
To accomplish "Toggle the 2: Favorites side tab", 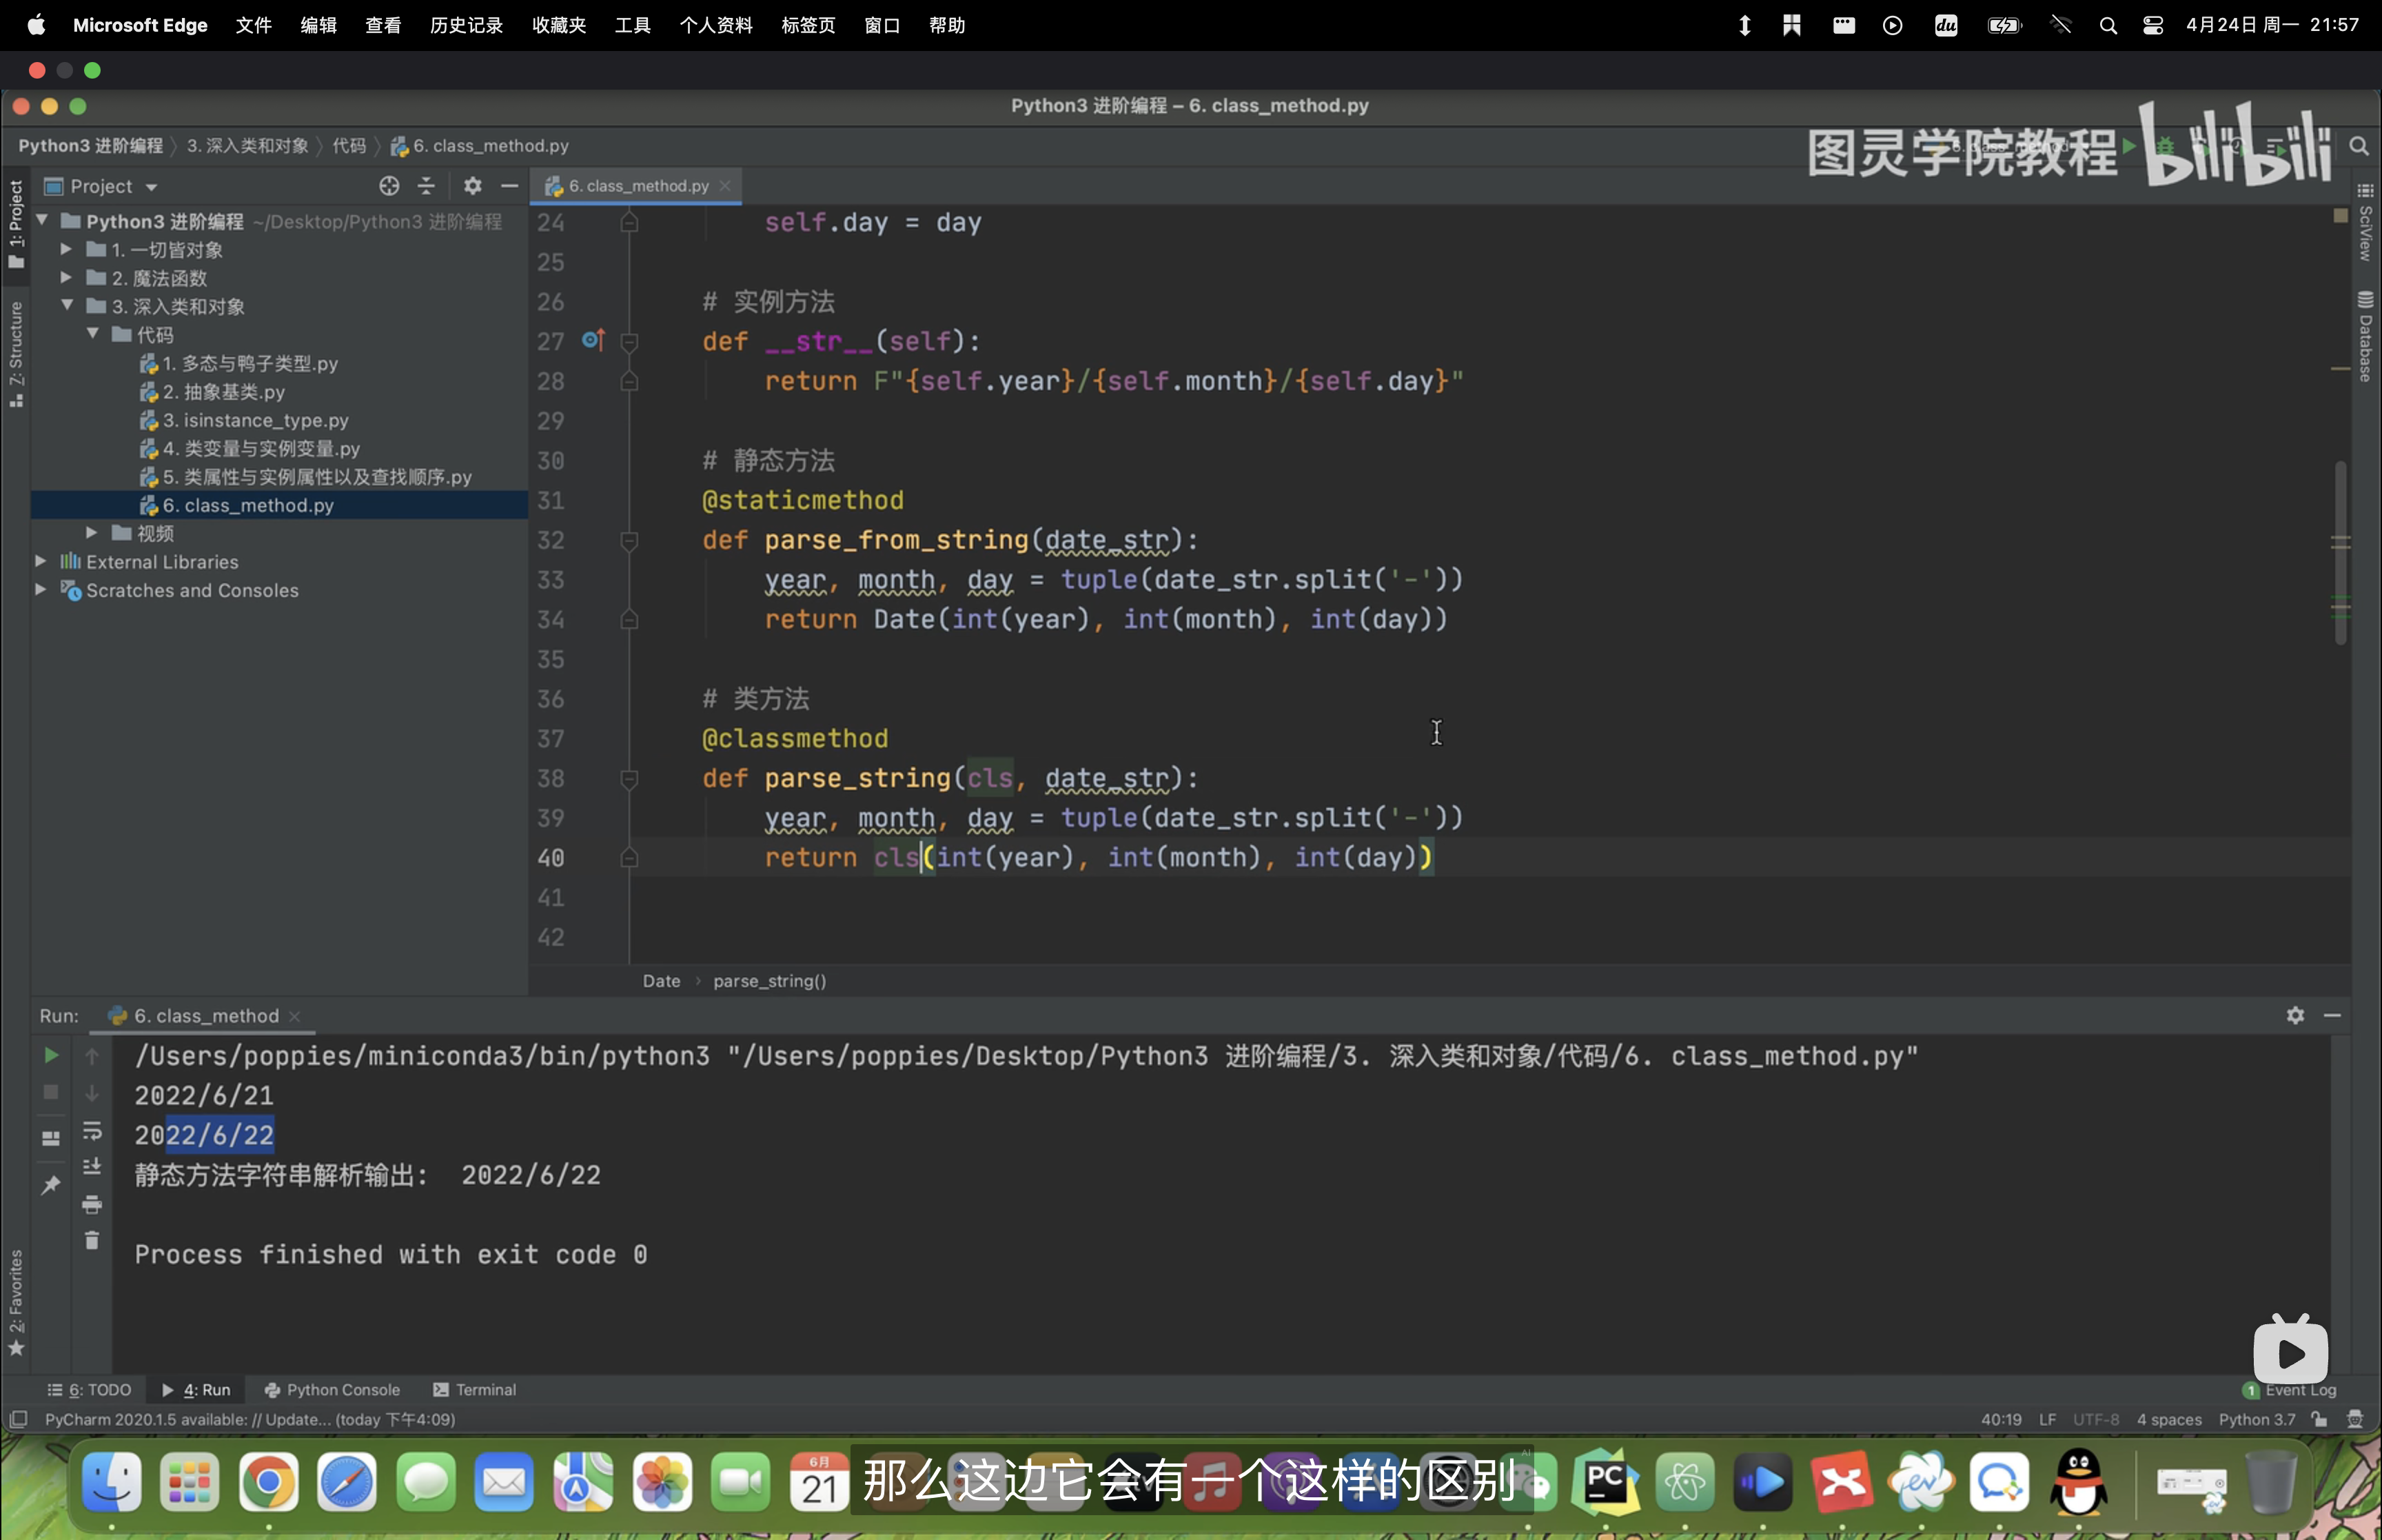I will (15, 1303).
